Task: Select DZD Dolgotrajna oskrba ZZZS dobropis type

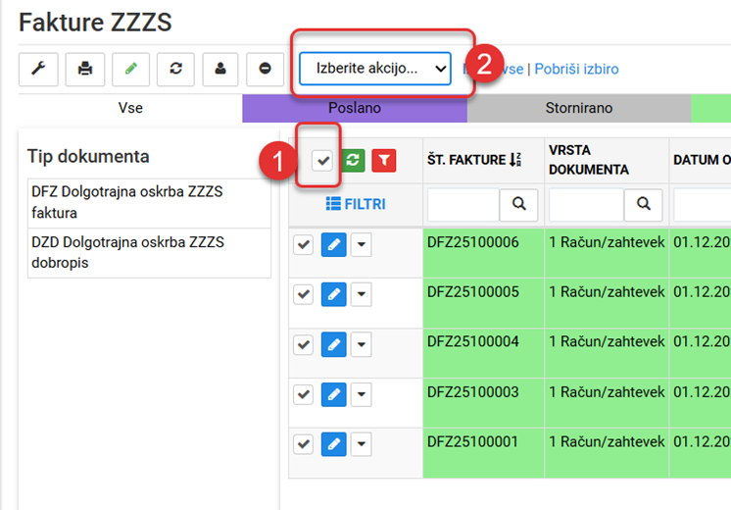Action: click(x=149, y=253)
